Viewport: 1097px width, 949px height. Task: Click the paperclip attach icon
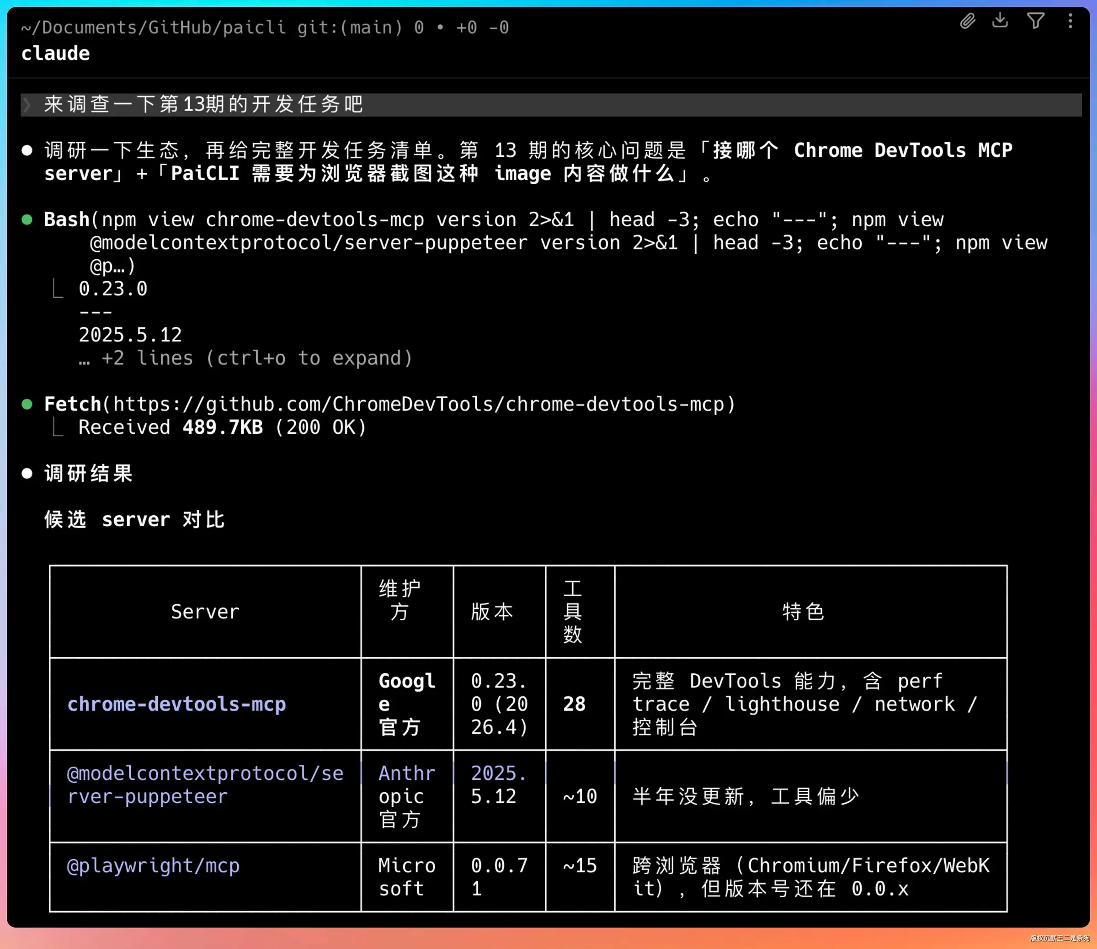coord(968,21)
